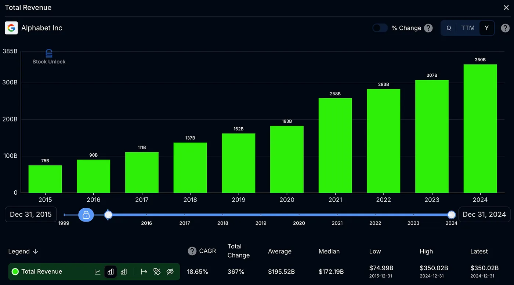Click the Alphabet Inc Google logo
Viewport: 514px width, 285px height.
[x=11, y=28]
